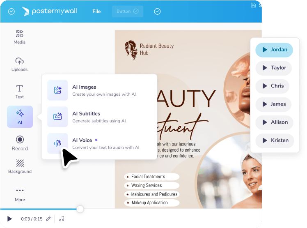The image size is (307, 228).
Task: Open the Background options
Action: pyautogui.click(x=20, y=166)
